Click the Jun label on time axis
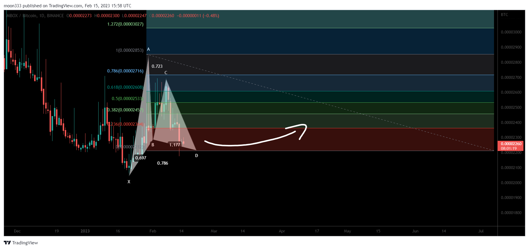This screenshot has width=529, height=249. point(415,231)
